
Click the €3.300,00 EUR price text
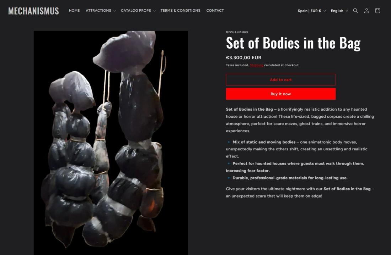243,57
